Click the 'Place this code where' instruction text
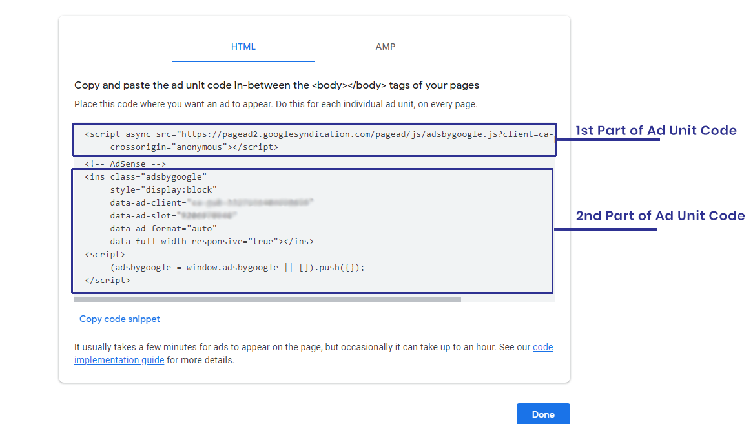 276,104
